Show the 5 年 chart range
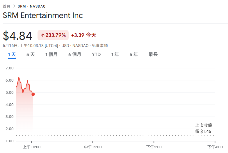228x153 pixels. [134, 55]
